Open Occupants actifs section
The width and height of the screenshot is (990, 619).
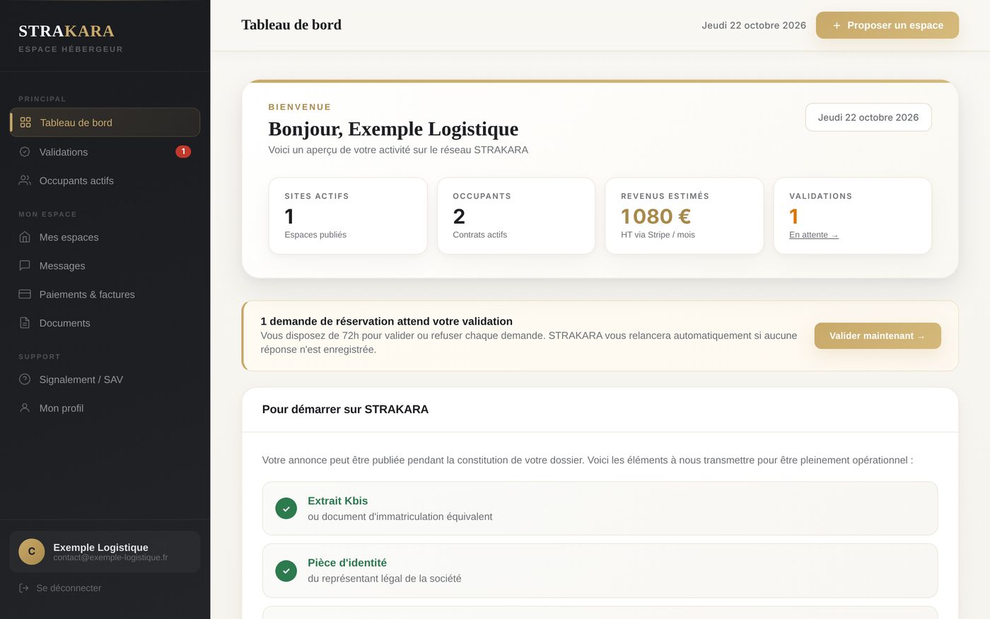coord(105,180)
